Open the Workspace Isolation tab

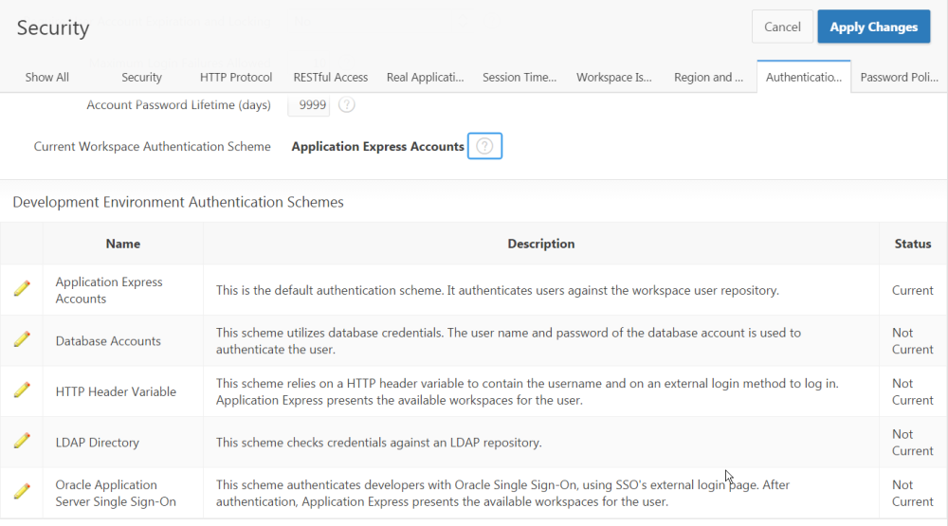click(613, 78)
